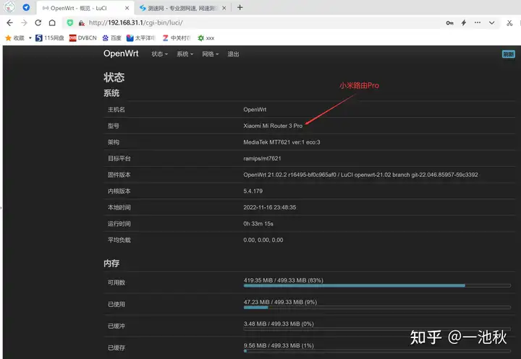The width and height of the screenshot is (521, 359).
Task: Open saved passwords key icon
Action: pos(449,23)
